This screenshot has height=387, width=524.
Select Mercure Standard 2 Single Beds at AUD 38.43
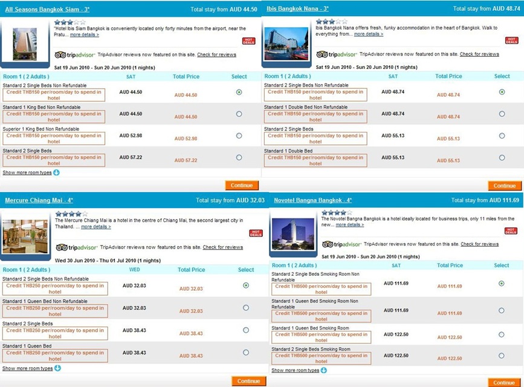coord(246,330)
